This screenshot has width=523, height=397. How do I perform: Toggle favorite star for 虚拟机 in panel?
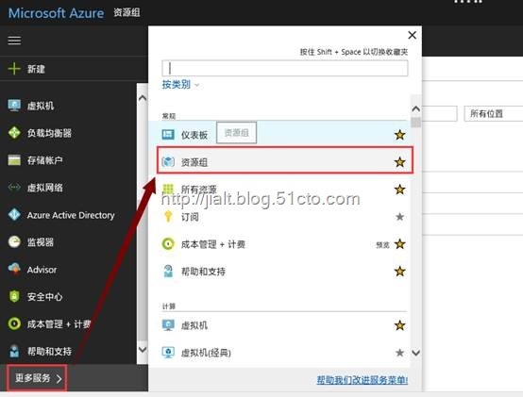[x=399, y=325]
